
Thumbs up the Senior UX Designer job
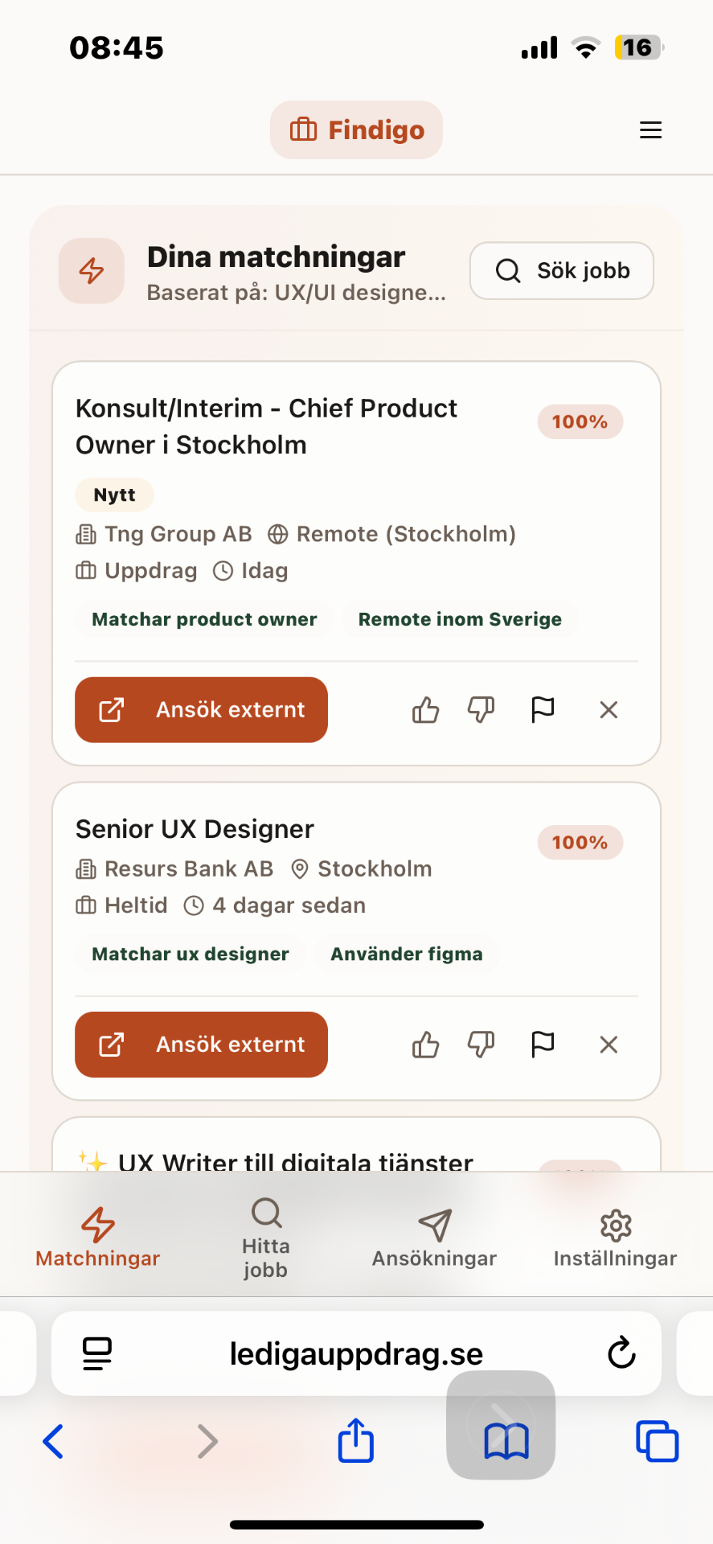[x=425, y=1045]
